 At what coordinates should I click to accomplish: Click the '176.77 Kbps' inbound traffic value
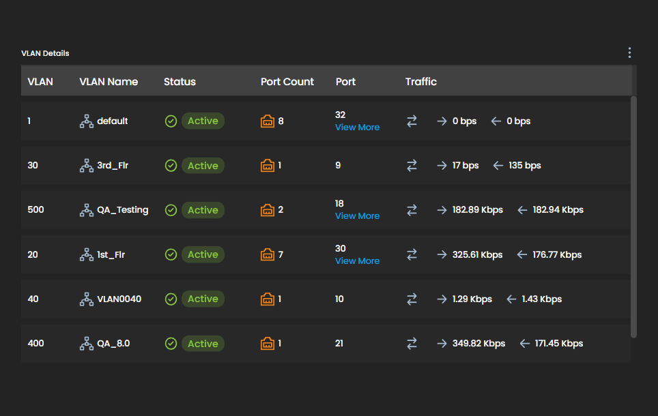coord(557,254)
